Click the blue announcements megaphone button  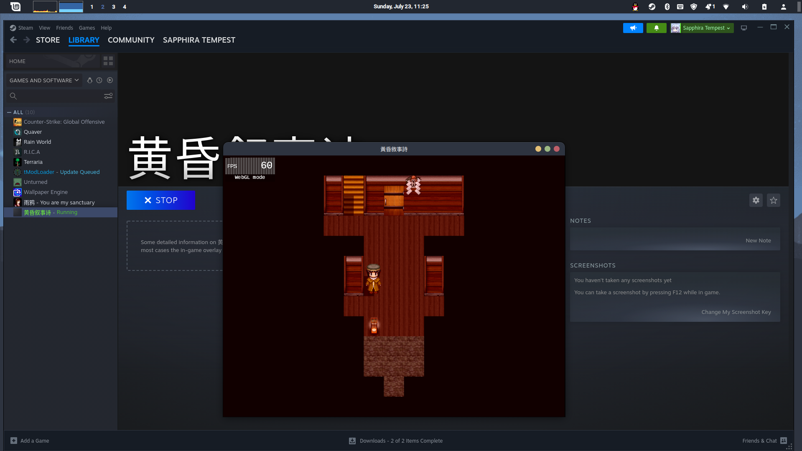click(633, 28)
